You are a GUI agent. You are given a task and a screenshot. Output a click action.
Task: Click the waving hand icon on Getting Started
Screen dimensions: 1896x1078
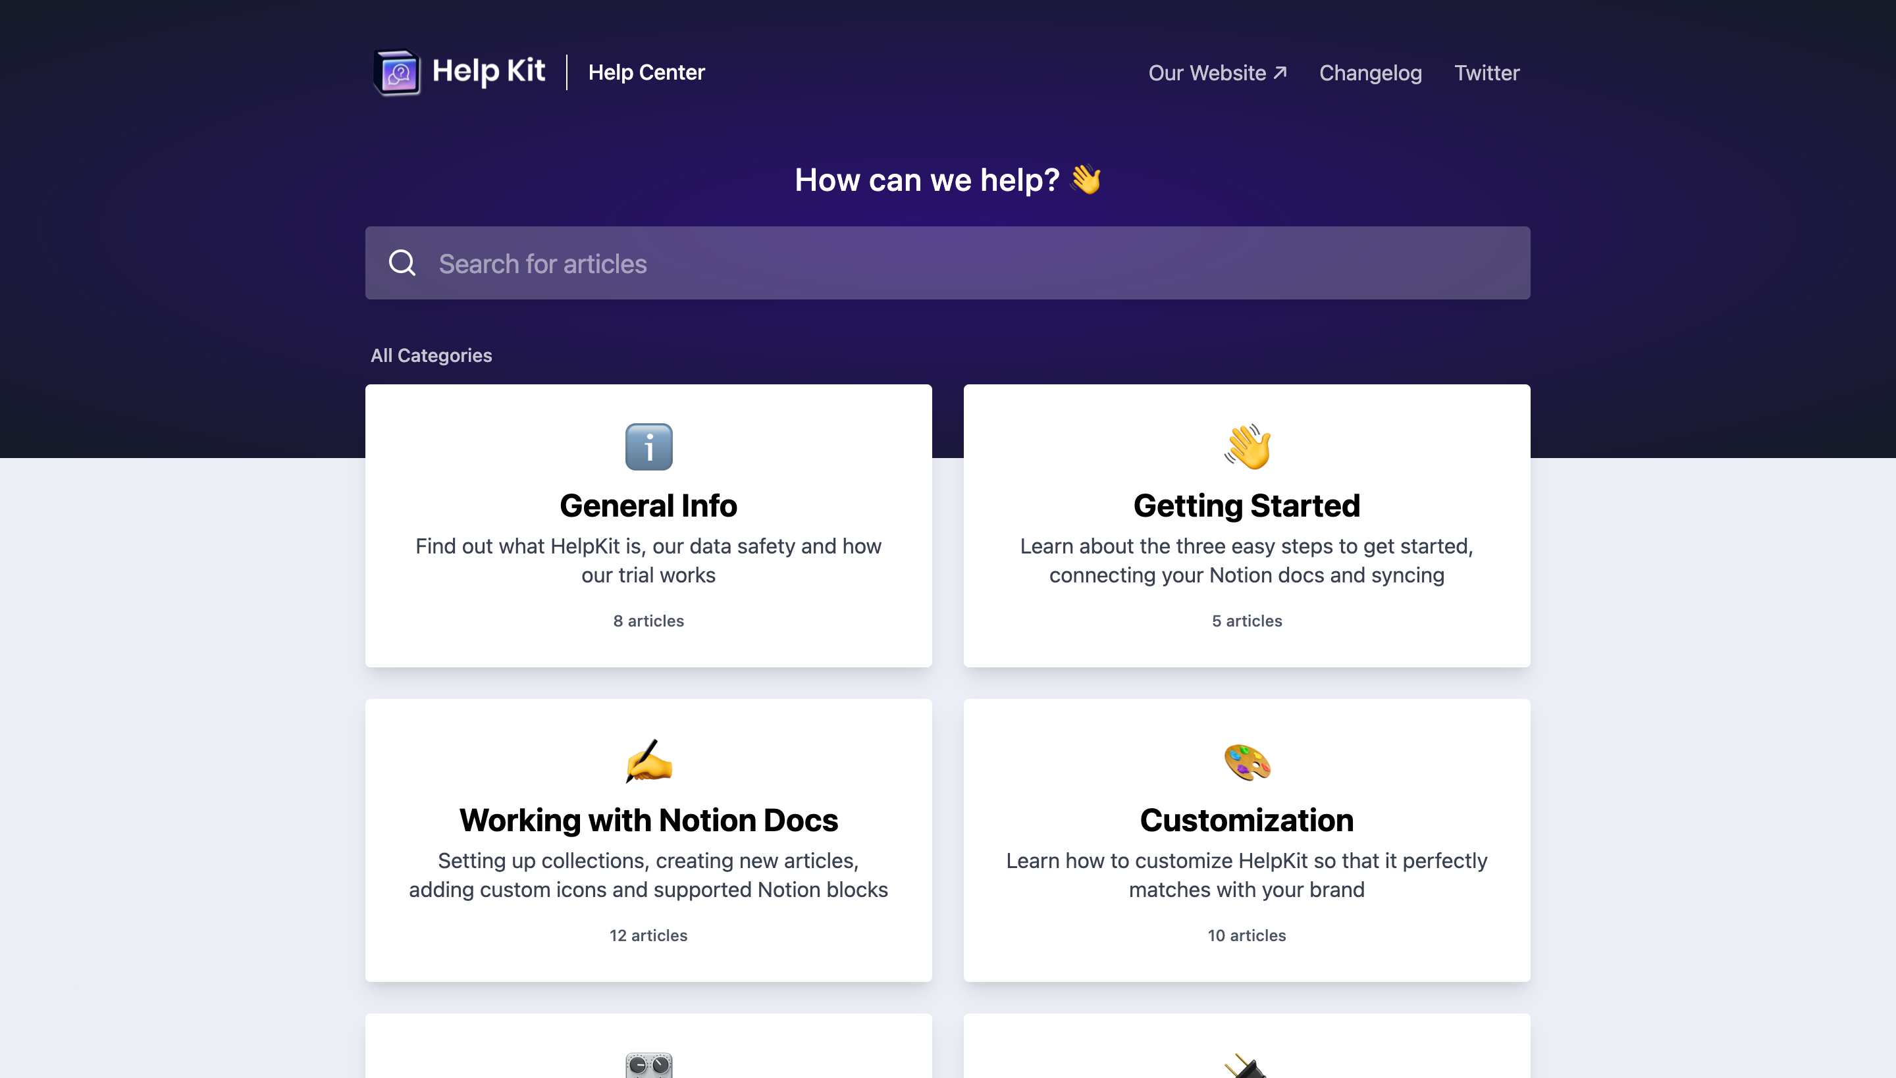pyautogui.click(x=1247, y=446)
